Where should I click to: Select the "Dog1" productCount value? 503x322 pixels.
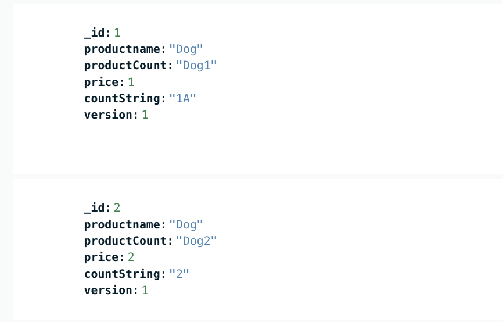click(x=196, y=66)
